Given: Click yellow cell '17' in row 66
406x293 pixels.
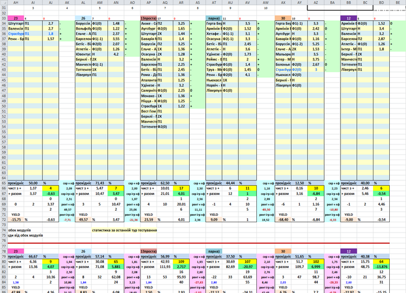Looking at the screenshot, I should [x=181, y=189].
